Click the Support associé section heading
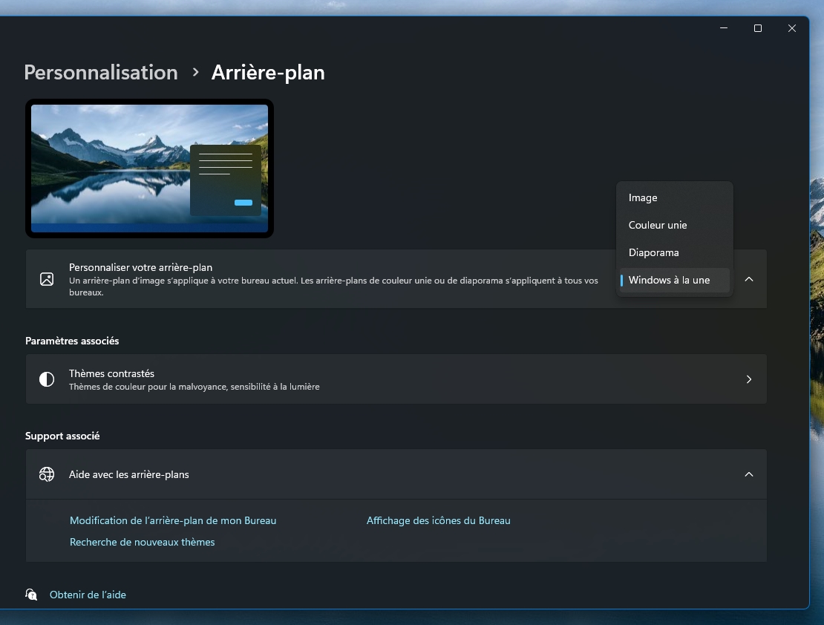This screenshot has width=824, height=625. point(62,436)
